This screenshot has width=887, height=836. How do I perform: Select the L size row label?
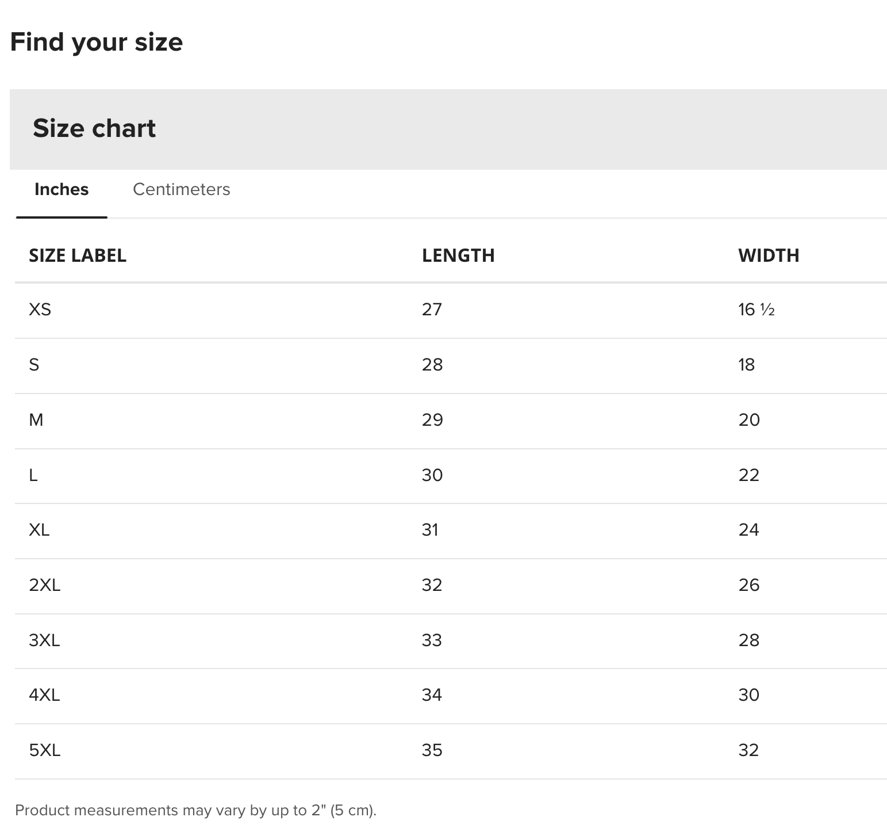click(33, 475)
